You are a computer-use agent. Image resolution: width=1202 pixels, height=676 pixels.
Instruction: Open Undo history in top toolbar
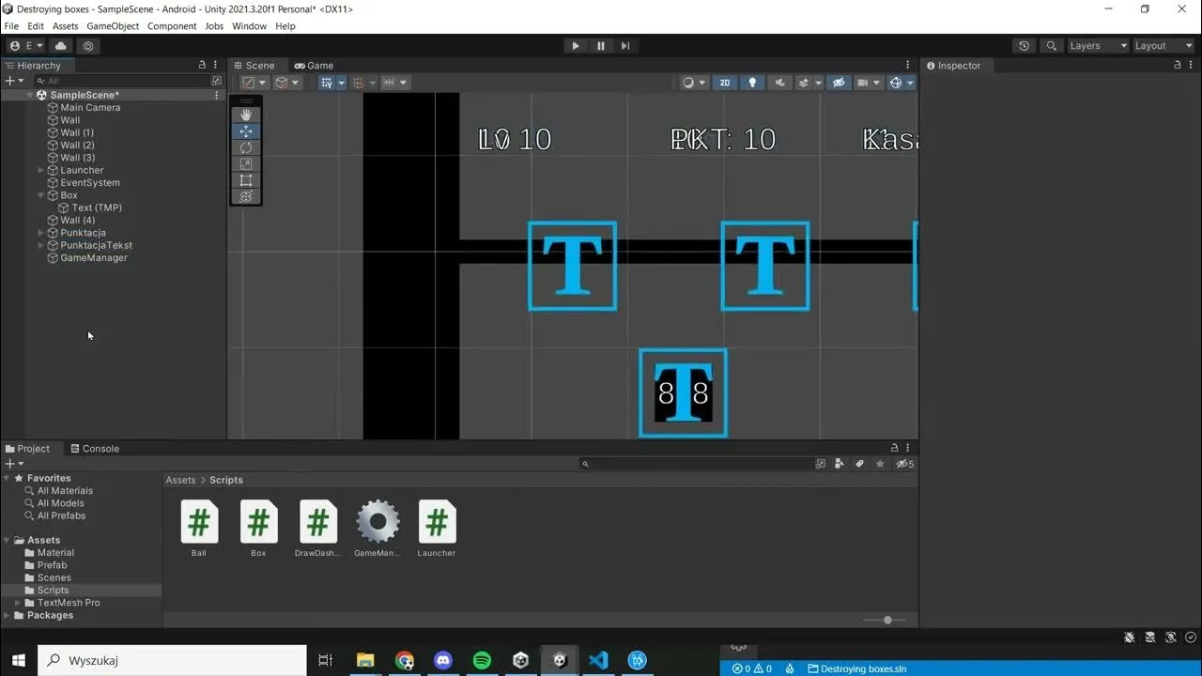(1024, 45)
